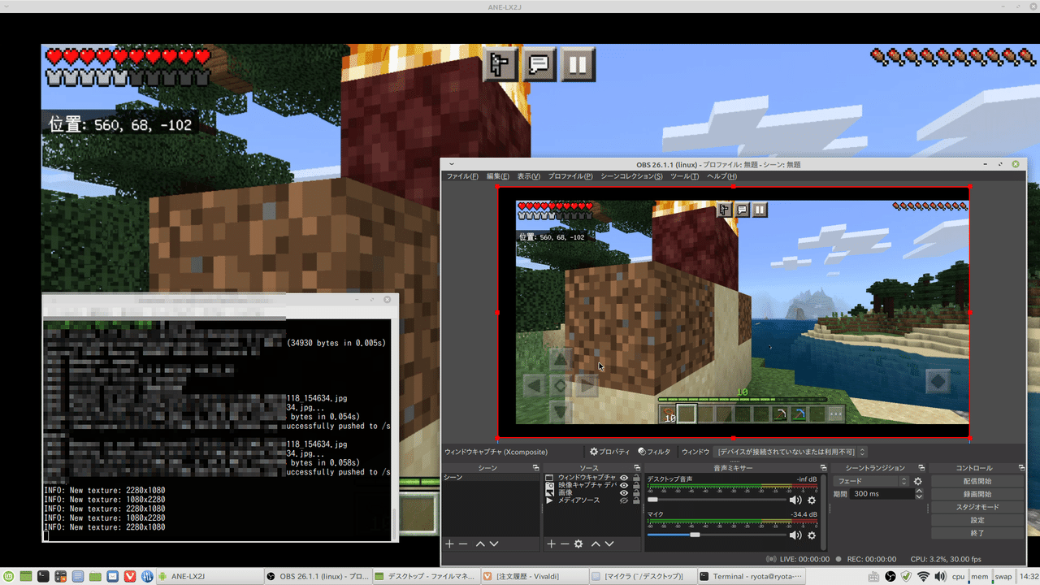
Task: Hide the 映像キャプチャ source
Action: click(624, 485)
